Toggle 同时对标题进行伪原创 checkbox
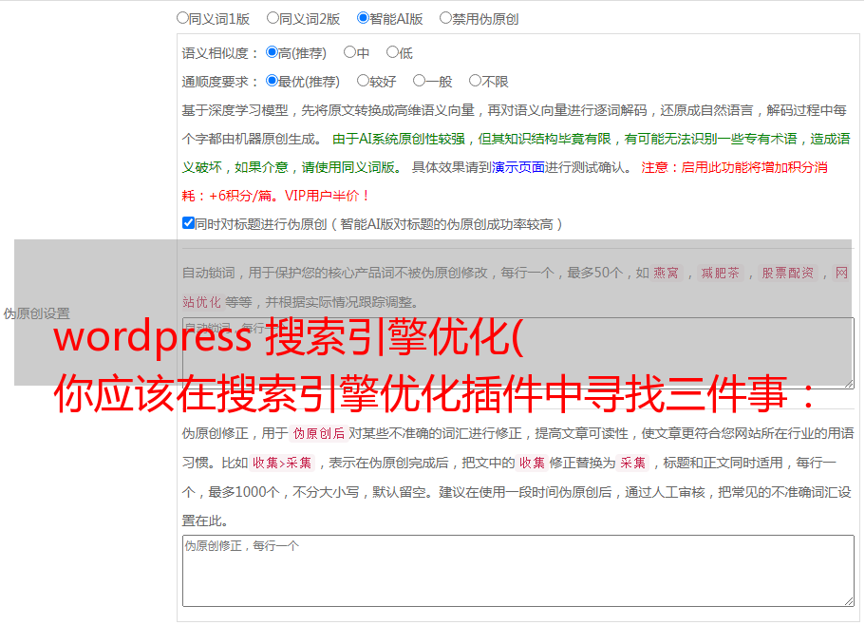865x625 pixels. (x=188, y=223)
